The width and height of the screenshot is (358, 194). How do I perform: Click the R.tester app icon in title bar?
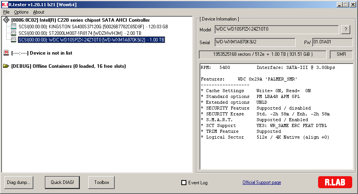[x=5, y=5]
